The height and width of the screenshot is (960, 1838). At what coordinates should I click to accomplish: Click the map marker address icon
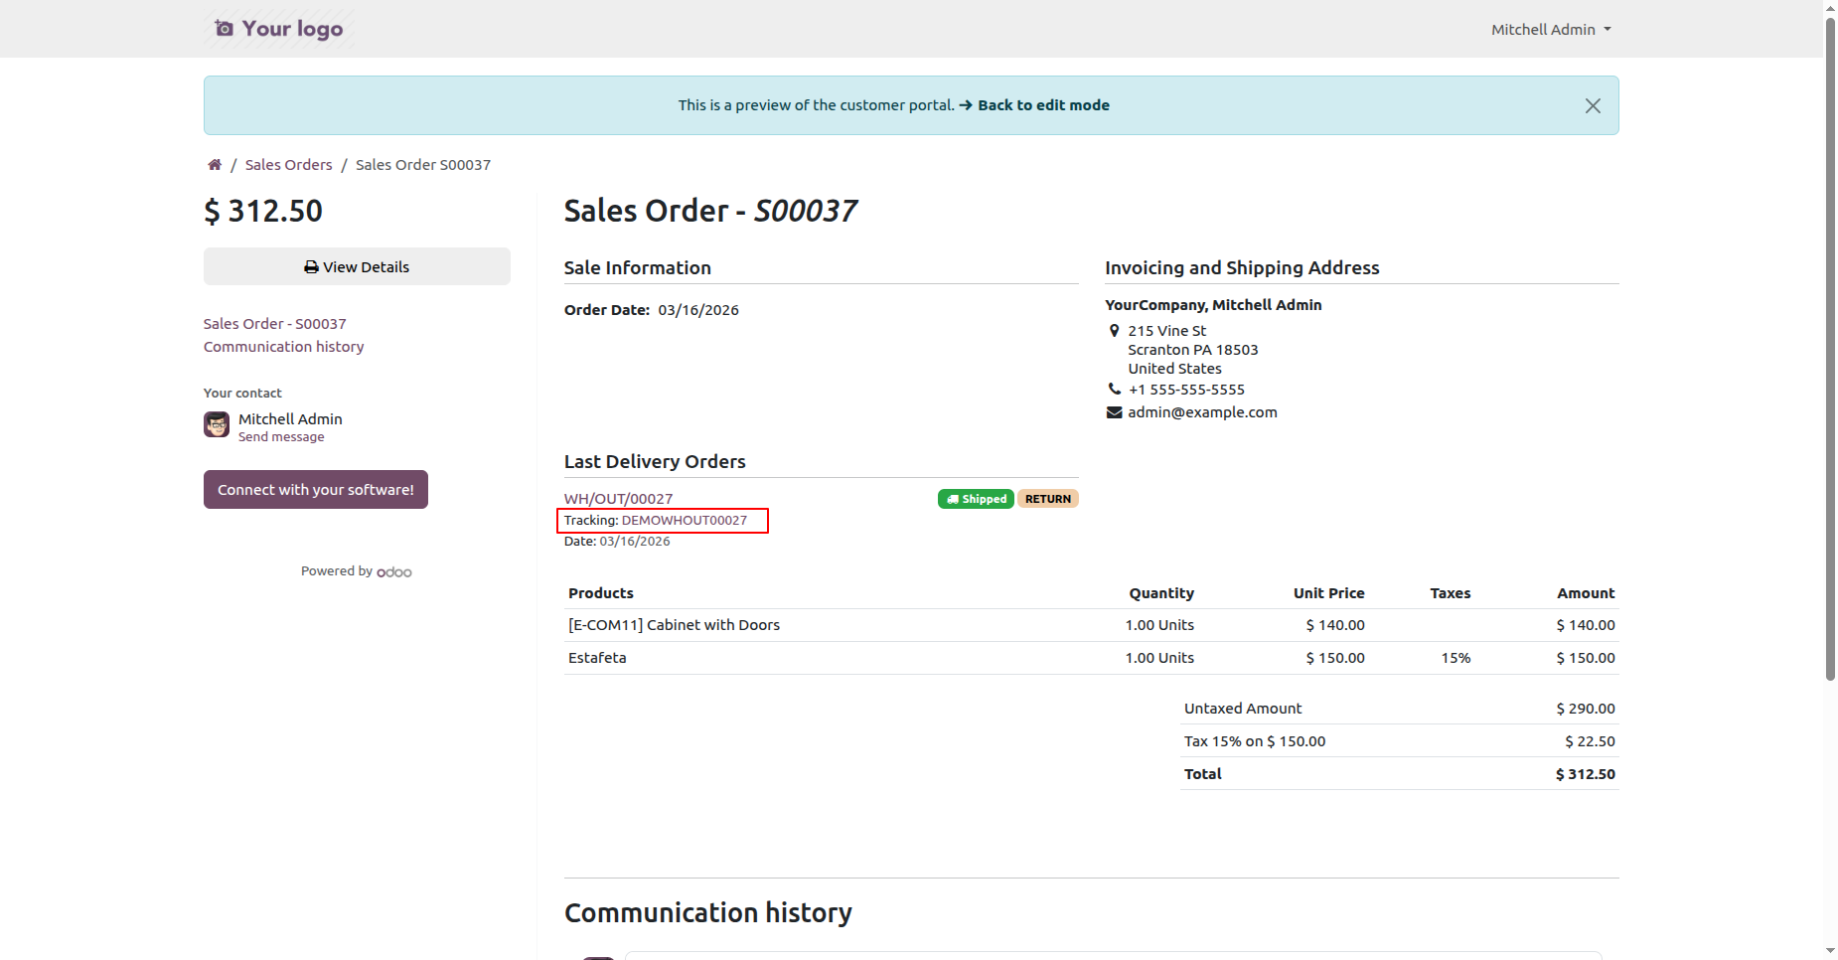pyautogui.click(x=1114, y=331)
